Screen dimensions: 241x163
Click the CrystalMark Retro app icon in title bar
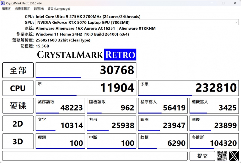click(x=3, y=3)
